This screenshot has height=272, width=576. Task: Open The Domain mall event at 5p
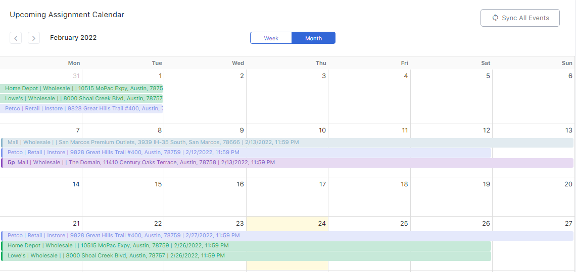coord(287,163)
